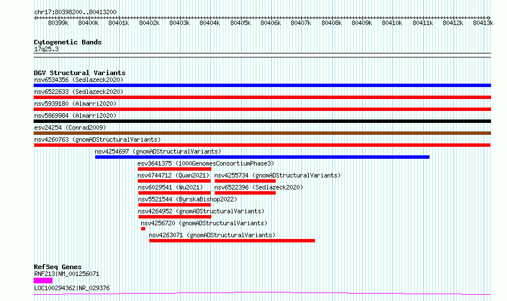507x301 pixels.
Task: Open esv24254 (Conrad2009) label
Action: (x=70, y=127)
